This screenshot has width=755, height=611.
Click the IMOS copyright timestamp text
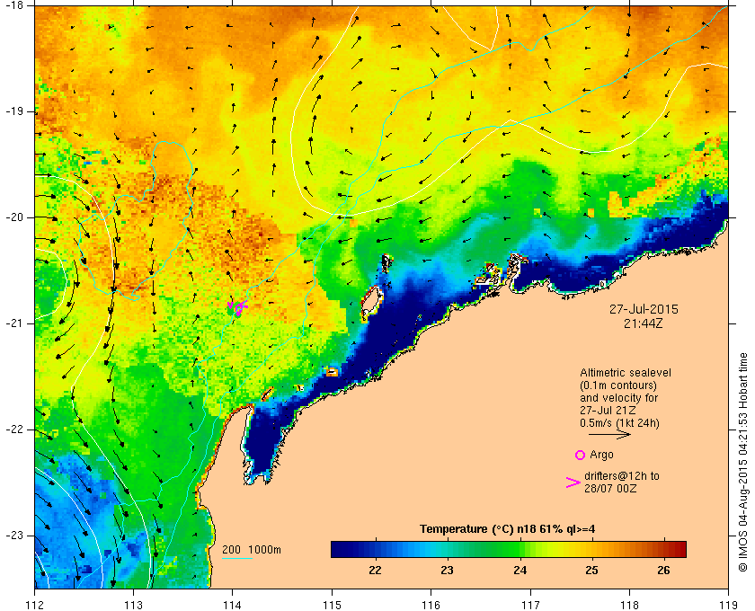click(x=743, y=462)
